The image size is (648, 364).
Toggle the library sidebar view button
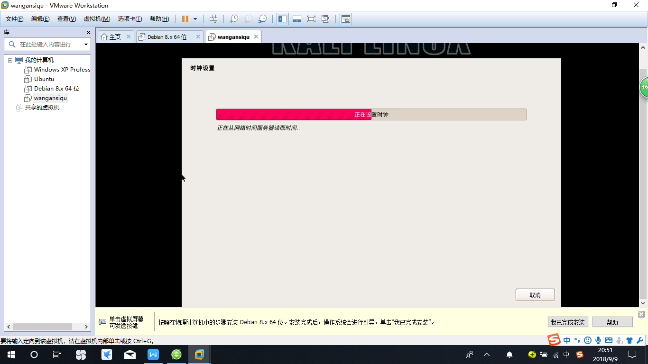(283, 19)
